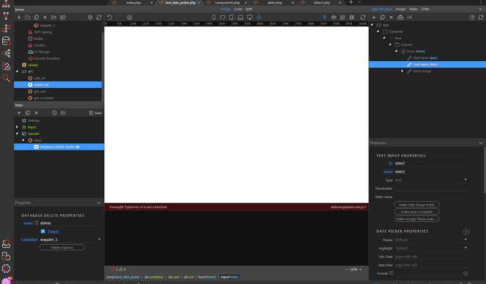Click new folder icon in Server toolbar
Screen dimensions: 486x284
click(27, 18)
